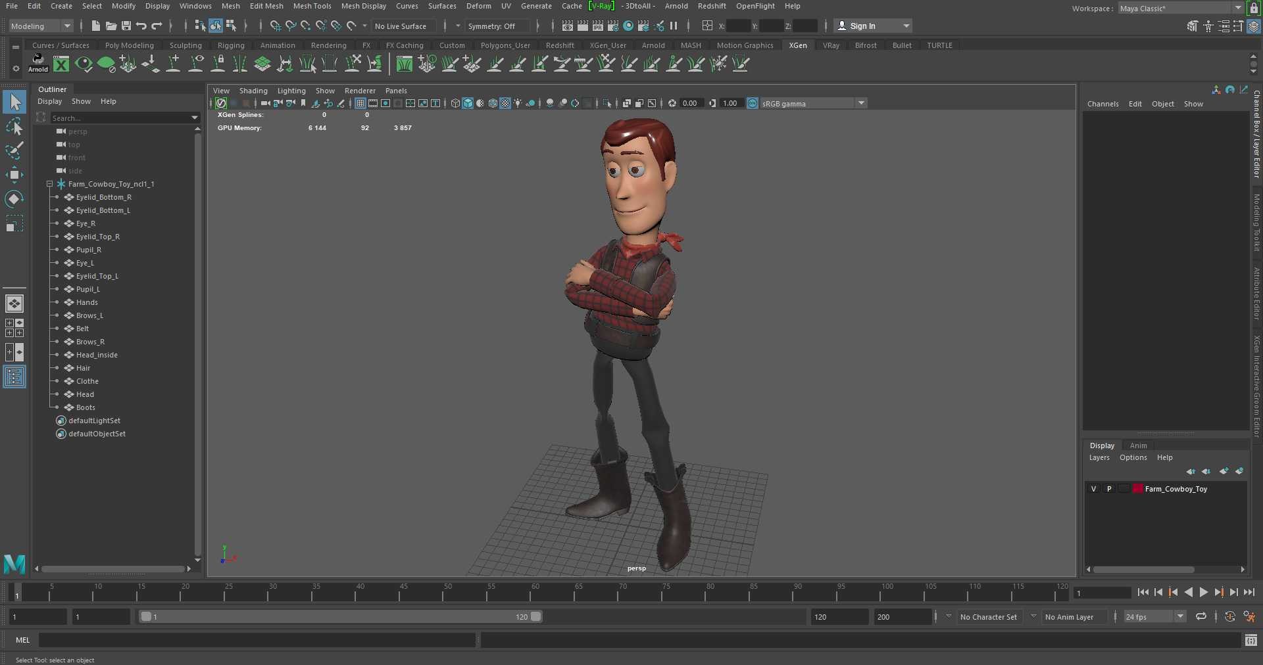
Task: Switch to the Rigging shelf tab
Action: 231,45
